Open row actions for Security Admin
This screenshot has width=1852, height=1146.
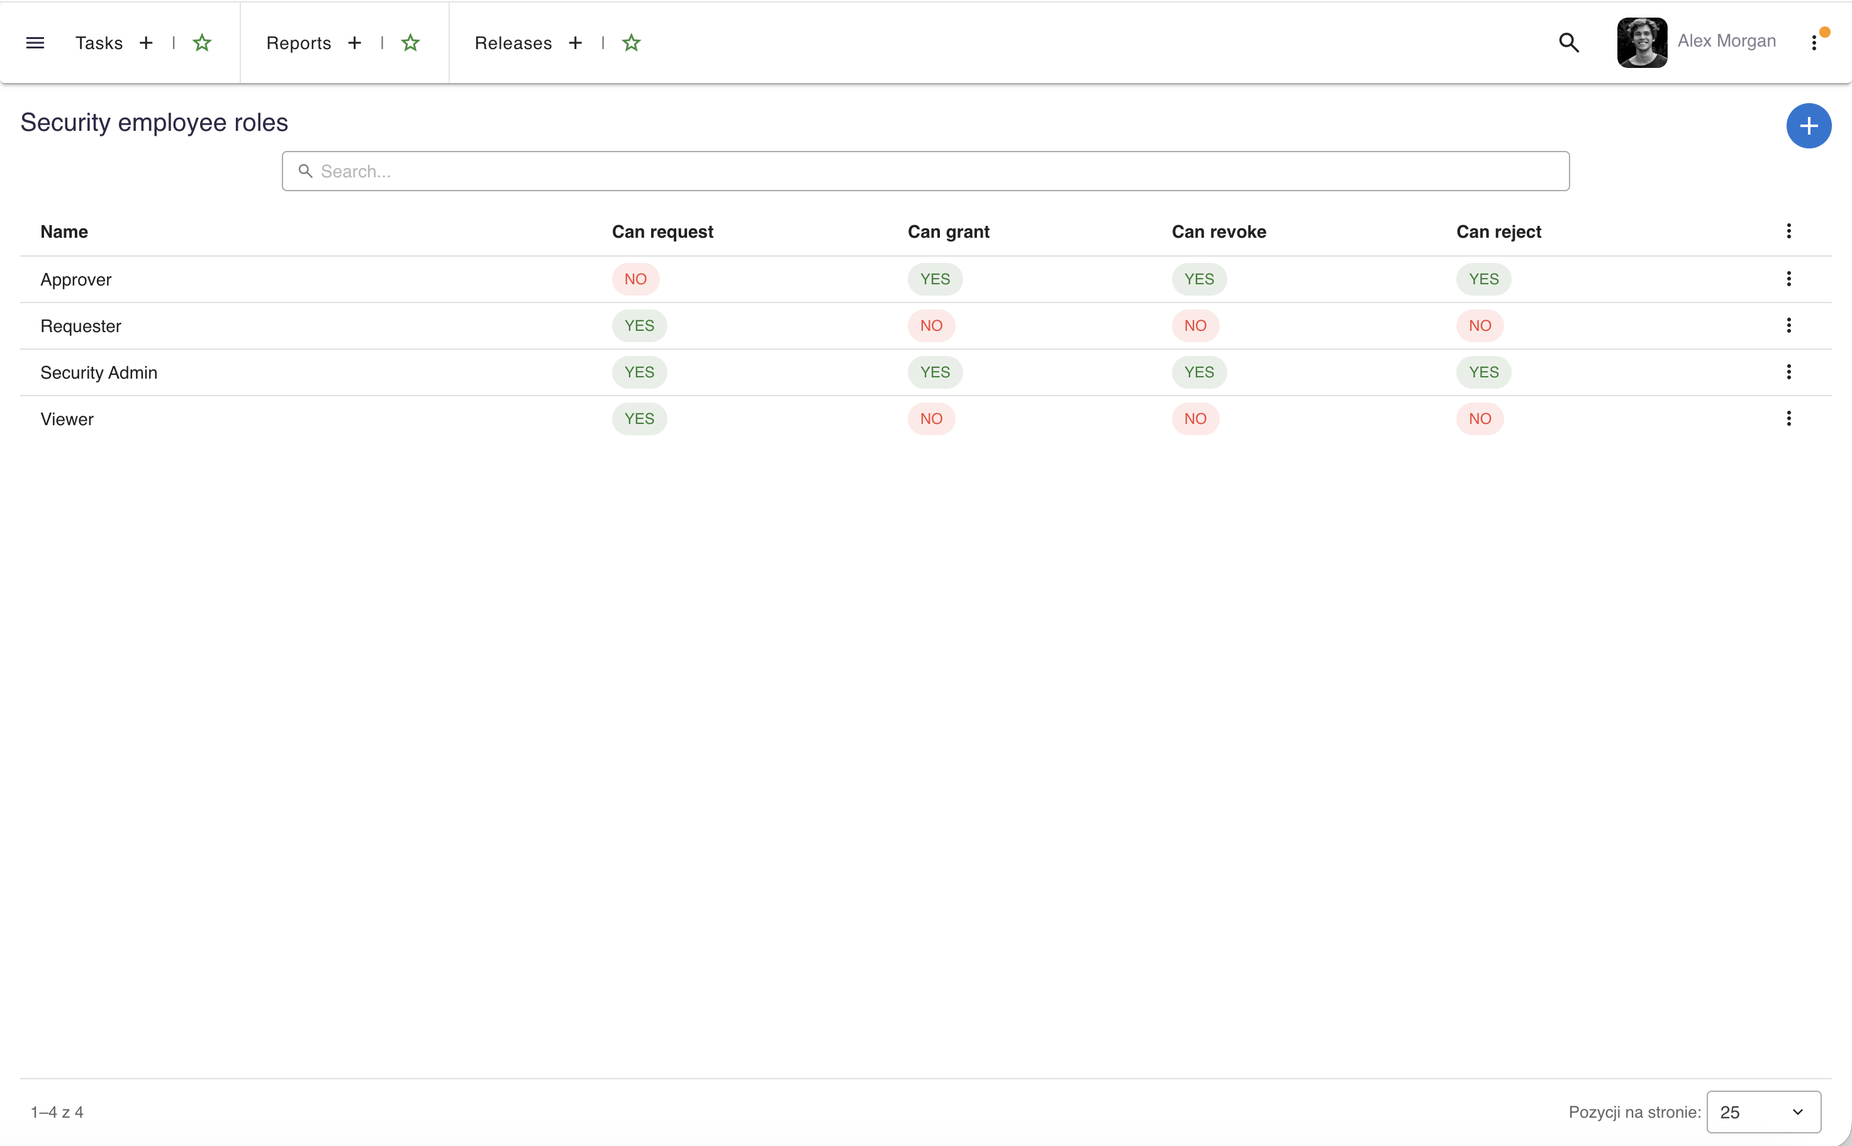click(1788, 372)
